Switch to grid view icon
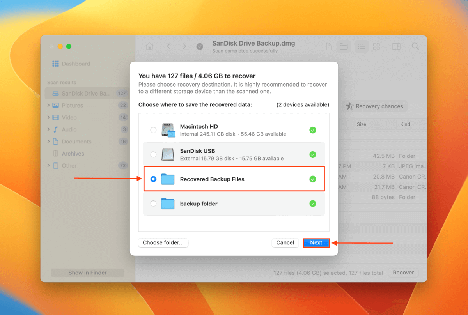This screenshot has width=468, height=315. click(376, 46)
